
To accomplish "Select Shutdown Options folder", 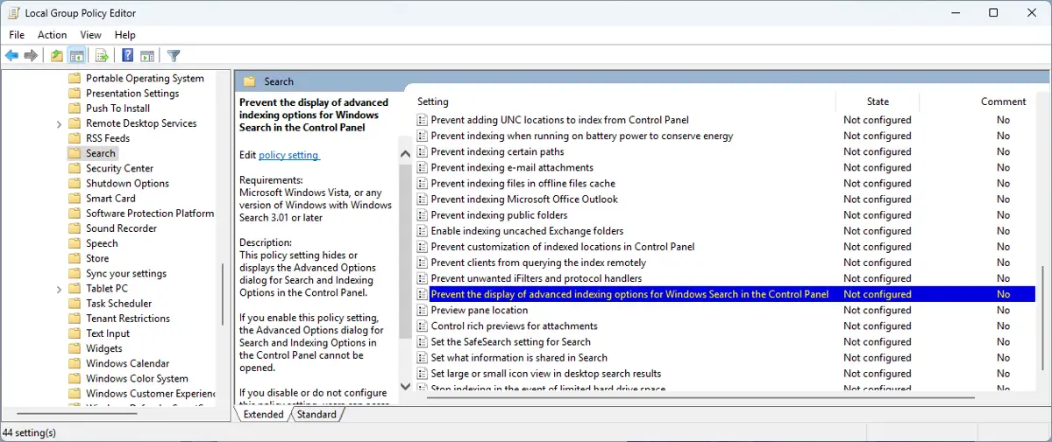I will tap(127, 184).
